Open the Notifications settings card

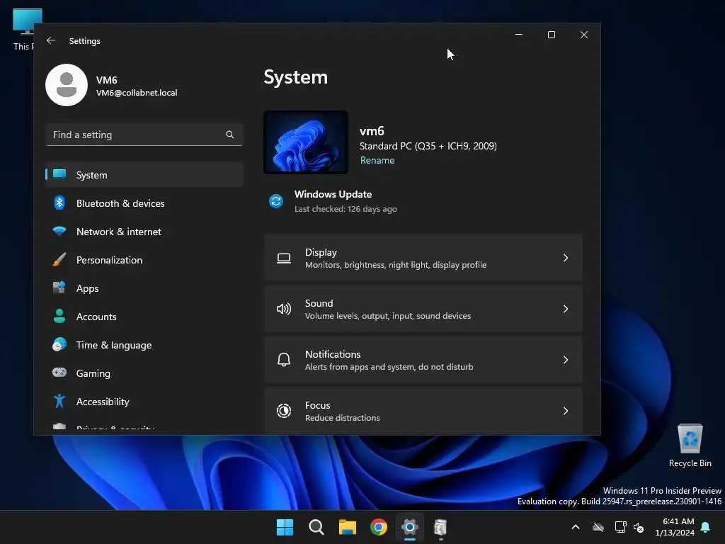click(x=423, y=359)
